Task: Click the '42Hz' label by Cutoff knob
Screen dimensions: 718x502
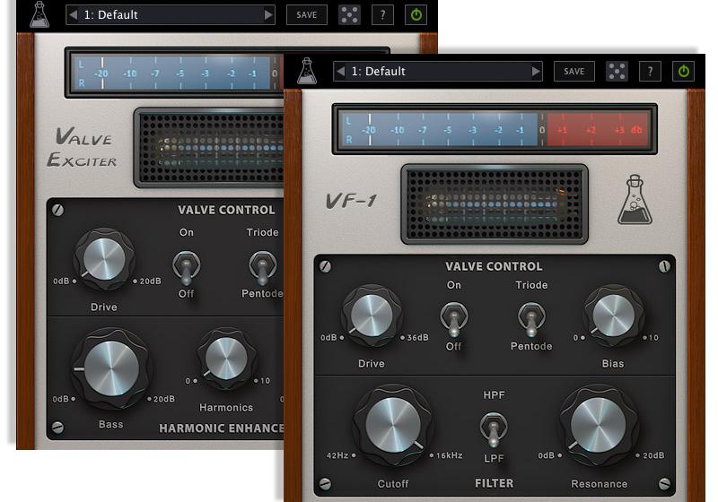Action: tap(337, 455)
